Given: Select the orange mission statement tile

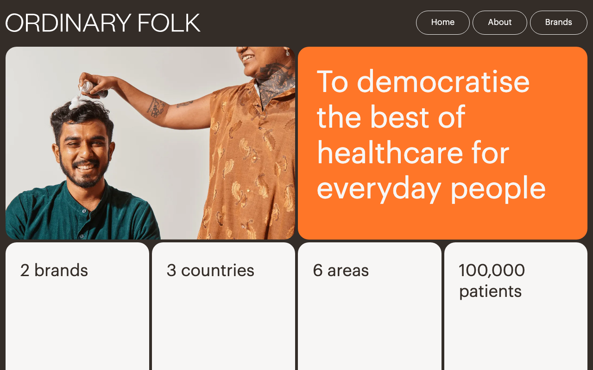Looking at the screenshot, I should tap(443, 142).
